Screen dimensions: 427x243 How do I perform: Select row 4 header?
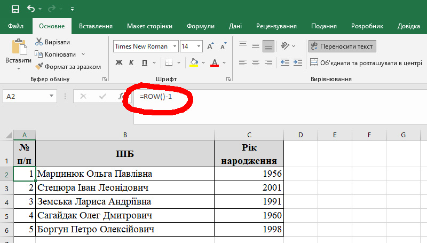tap(6, 202)
